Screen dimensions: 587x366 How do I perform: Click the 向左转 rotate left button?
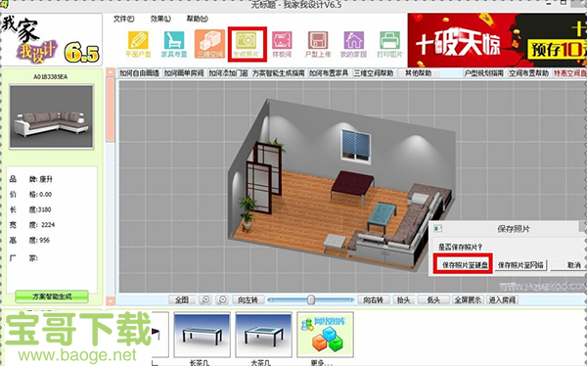(248, 299)
